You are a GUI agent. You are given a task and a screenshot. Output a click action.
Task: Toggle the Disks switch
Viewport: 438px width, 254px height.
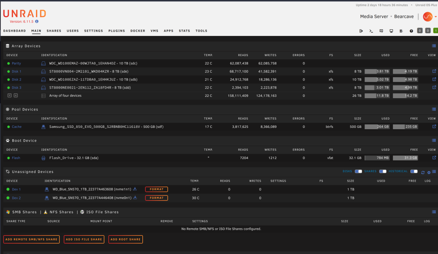tap(358, 171)
